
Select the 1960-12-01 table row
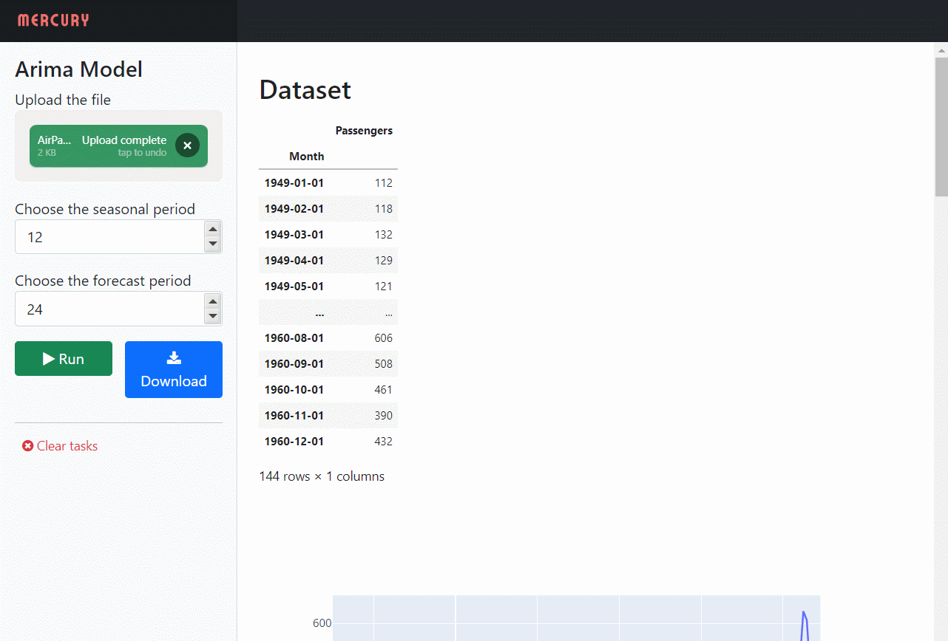(x=328, y=442)
